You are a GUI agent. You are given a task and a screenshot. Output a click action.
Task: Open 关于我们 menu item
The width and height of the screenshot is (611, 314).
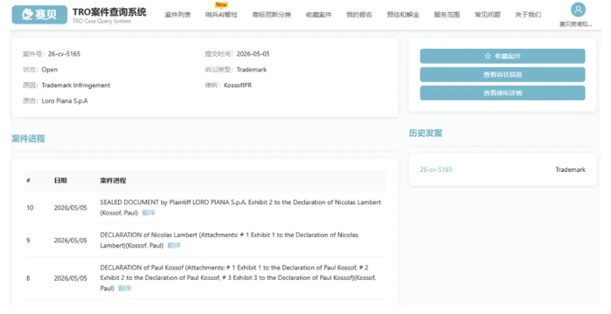click(528, 15)
